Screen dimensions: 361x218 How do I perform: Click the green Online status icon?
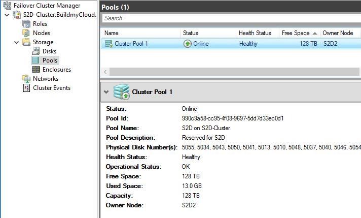pos(188,44)
